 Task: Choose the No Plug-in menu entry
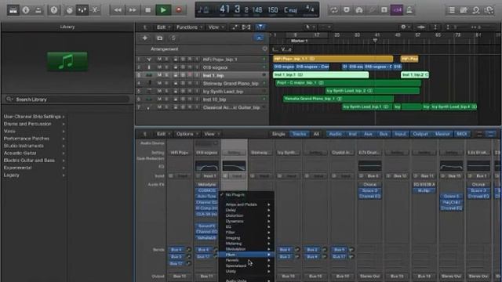point(246,195)
